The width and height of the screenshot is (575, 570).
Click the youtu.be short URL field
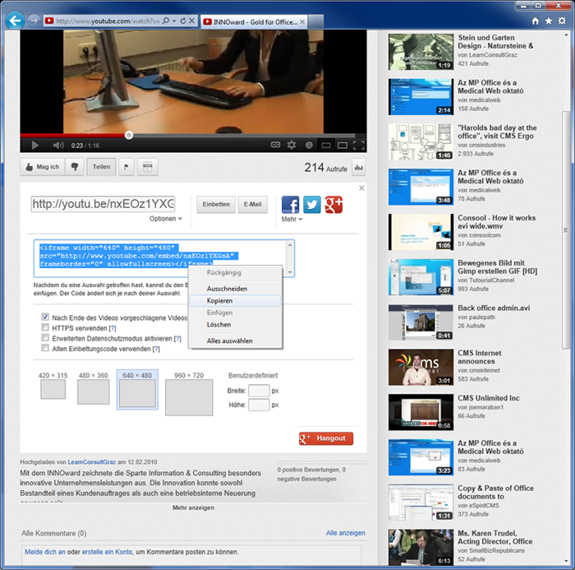(x=103, y=204)
